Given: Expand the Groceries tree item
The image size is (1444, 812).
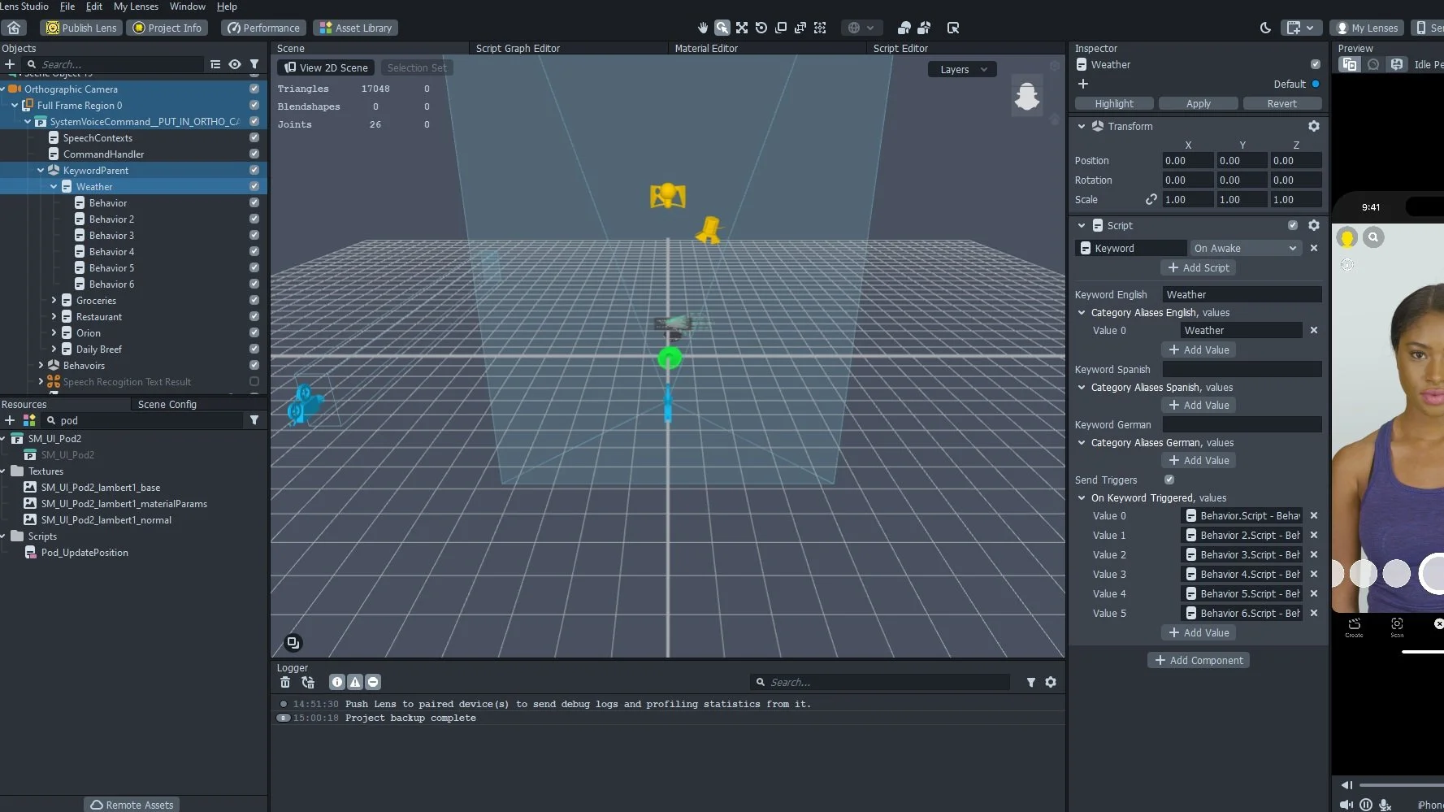Looking at the screenshot, I should point(54,300).
